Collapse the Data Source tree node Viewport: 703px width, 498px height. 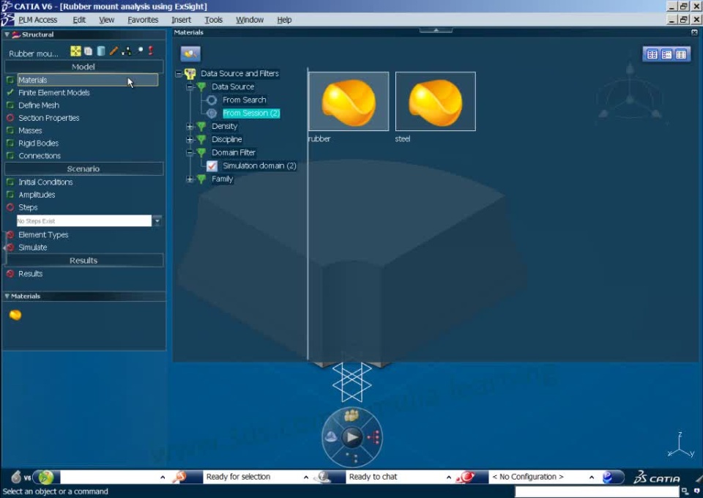tap(190, 86)
